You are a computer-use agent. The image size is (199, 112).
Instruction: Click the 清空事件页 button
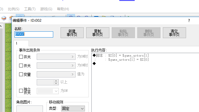(x=174, y=33)
